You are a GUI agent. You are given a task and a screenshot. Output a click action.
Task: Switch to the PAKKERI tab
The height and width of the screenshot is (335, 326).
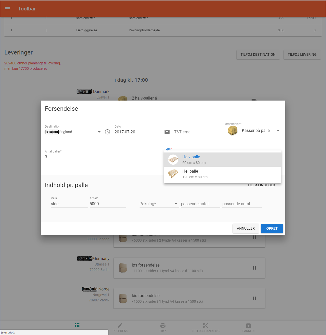point(248,328)
